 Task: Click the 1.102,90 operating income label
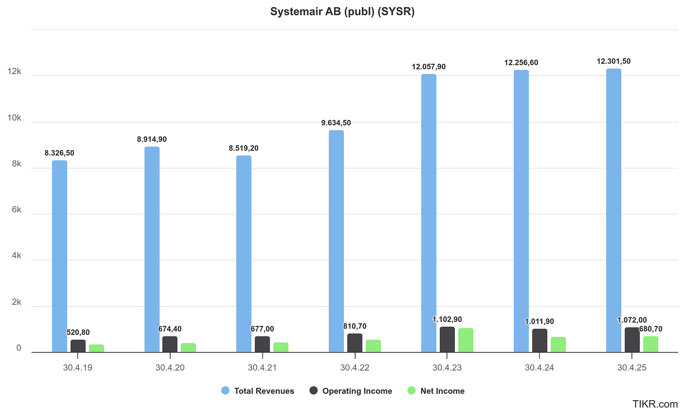(447, 320)
